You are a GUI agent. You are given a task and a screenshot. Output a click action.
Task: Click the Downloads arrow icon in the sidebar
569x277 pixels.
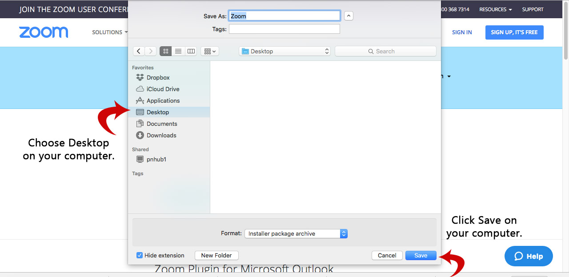[140, 135]
